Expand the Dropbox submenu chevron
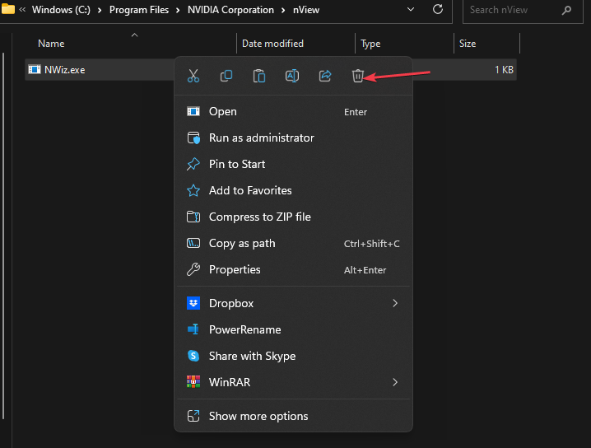This screenshot has width=591, height=448. [395, 303]
